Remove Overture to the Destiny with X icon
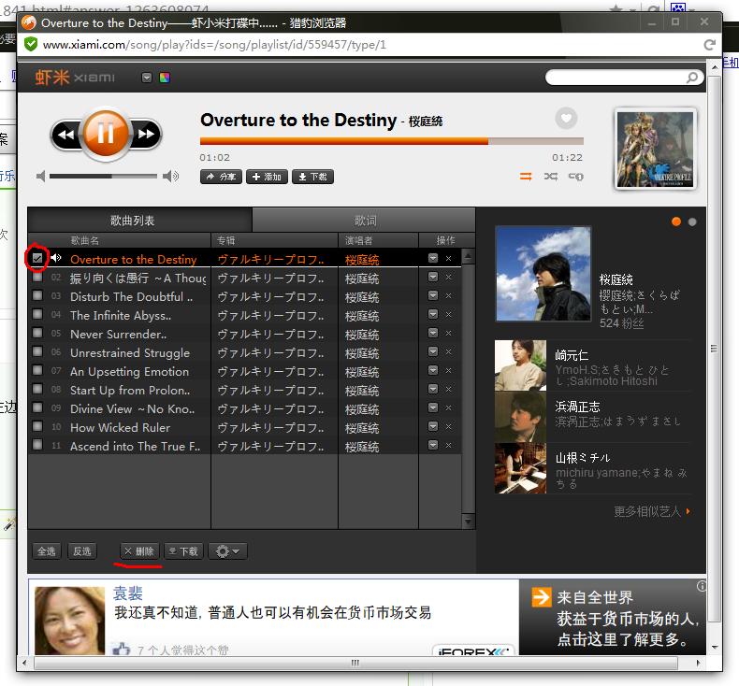Screen dimensions: 739x686 449,259
